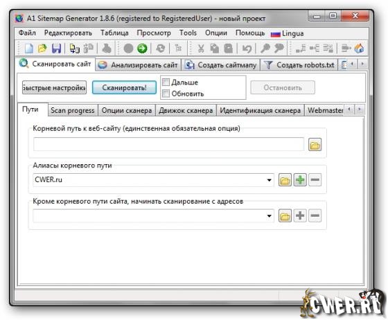Browse folder icon beside root path field
Viewport: 388px width, 320px height.
coord(315,145)
